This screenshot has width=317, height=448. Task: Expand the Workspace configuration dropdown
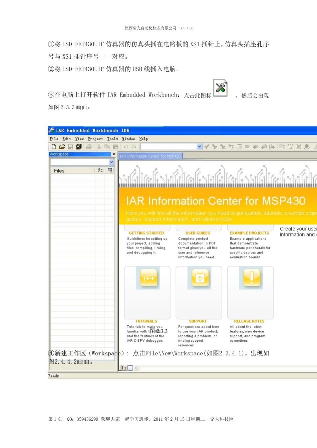[111, 162]
